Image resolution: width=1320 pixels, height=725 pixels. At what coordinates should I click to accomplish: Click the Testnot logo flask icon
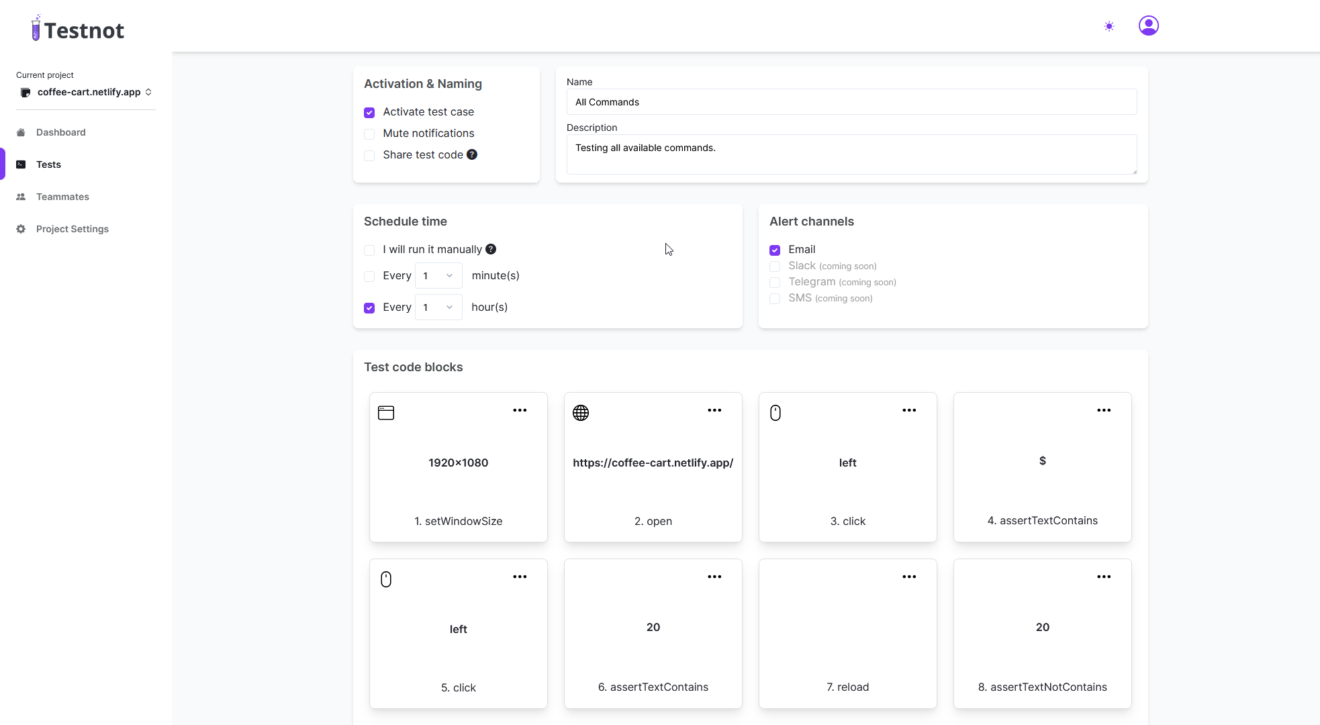click(36, 28)
